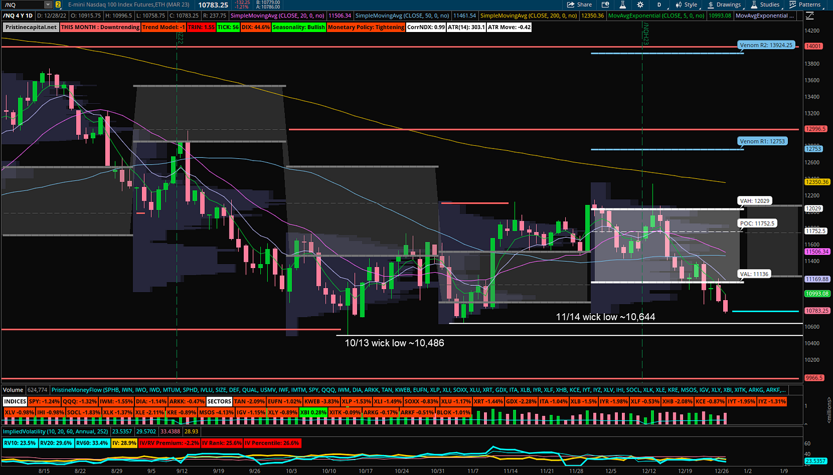Click the SPY: -1.24% label
Viewport: 833px width, 475px height.
[x=45, y=401]
